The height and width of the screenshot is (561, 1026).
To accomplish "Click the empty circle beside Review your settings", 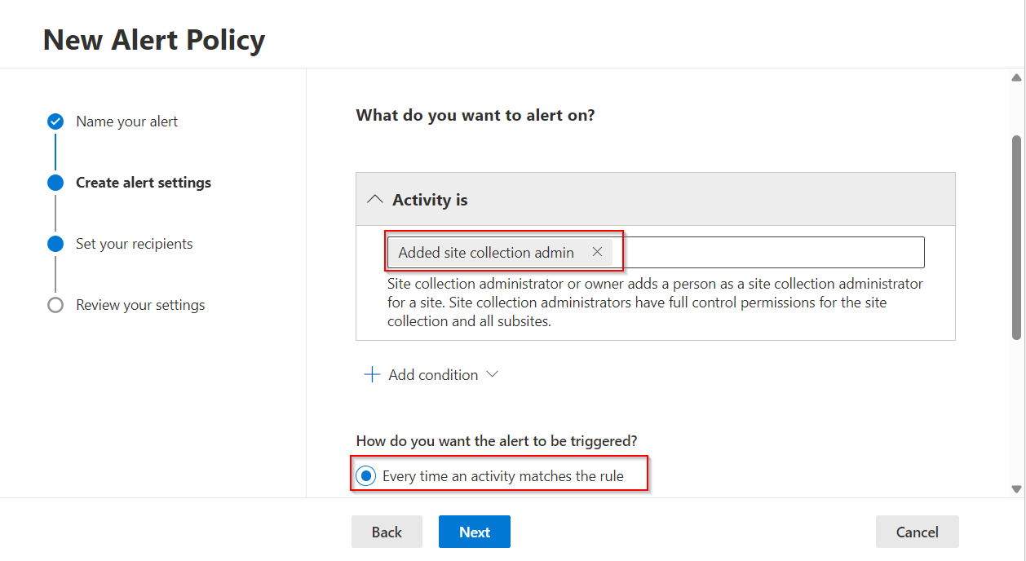I will (55, 304).
